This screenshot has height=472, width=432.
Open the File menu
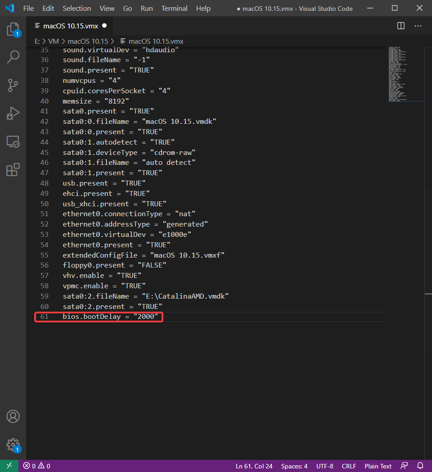[x=29, y=9]
